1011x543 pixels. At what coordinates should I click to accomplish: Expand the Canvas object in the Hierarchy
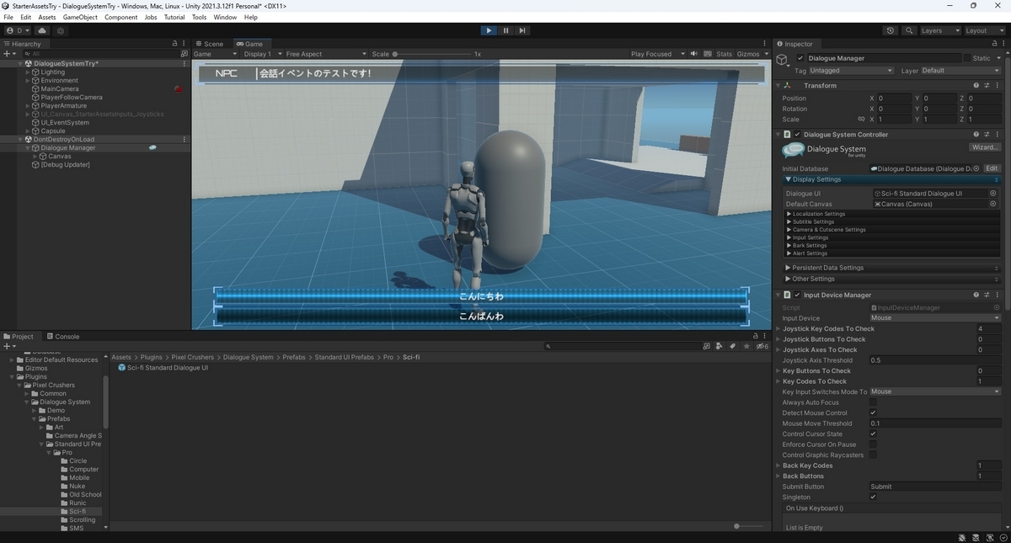[35, 156]
